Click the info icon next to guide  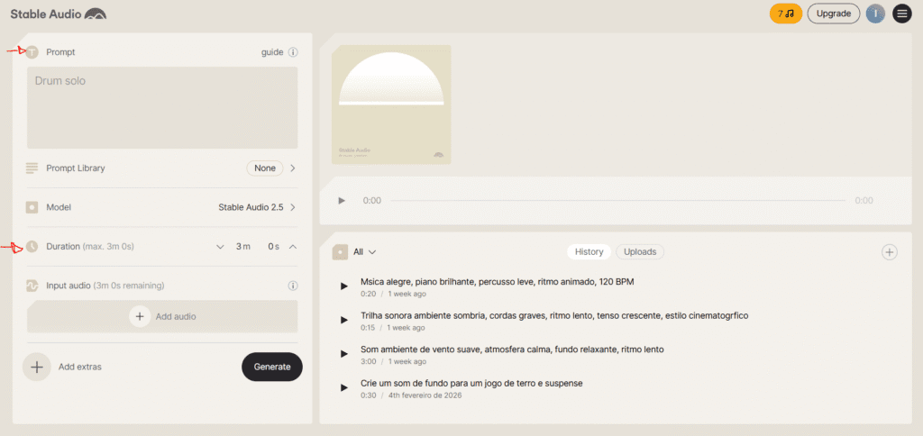tap(293, 52)
